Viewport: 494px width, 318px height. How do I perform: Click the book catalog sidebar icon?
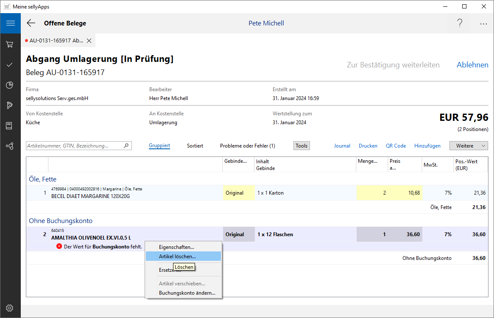(10, 126)
